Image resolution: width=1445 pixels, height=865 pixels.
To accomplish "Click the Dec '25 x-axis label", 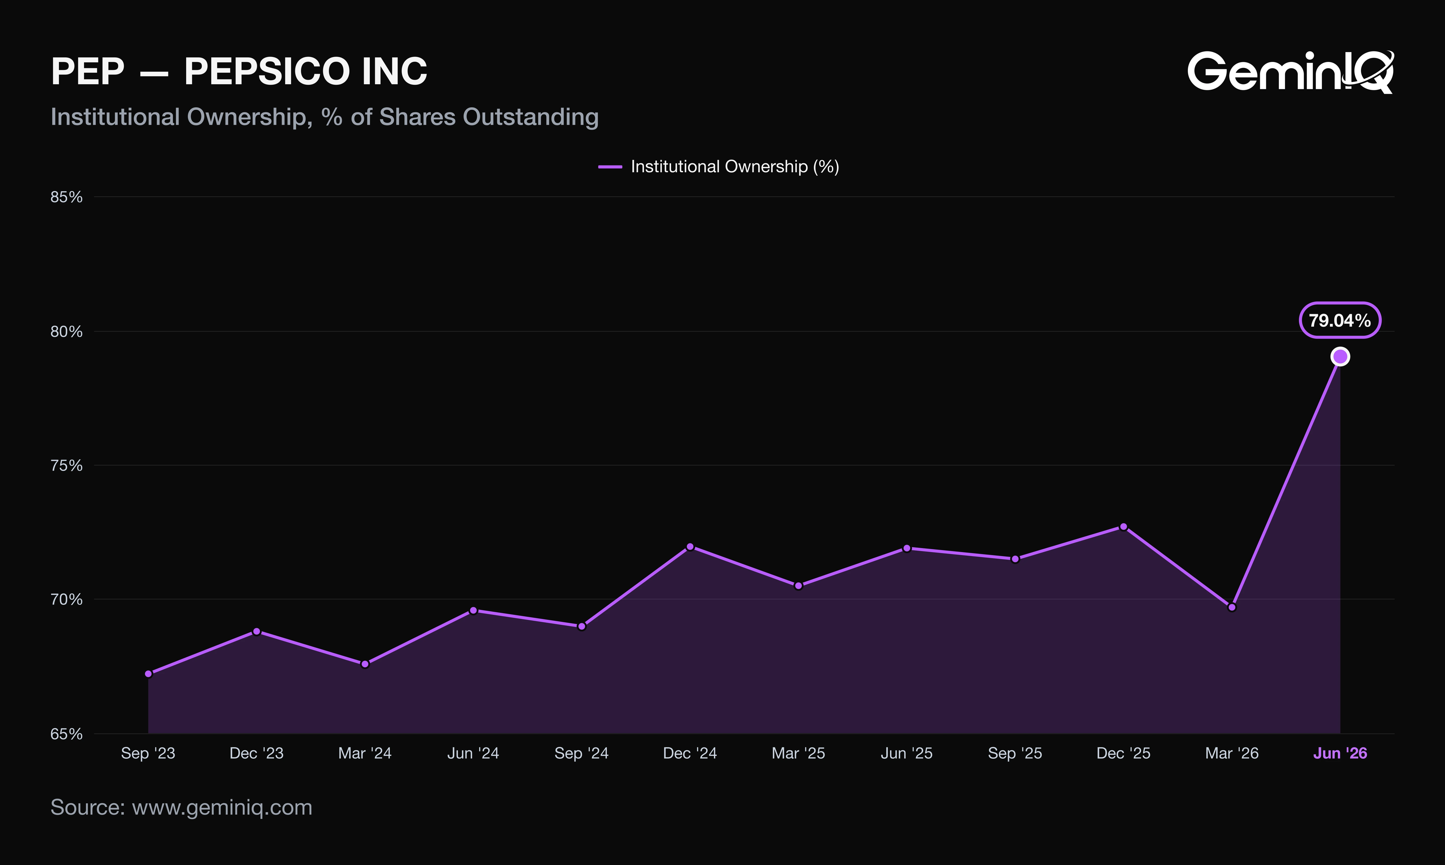I will pos(1123,753).
